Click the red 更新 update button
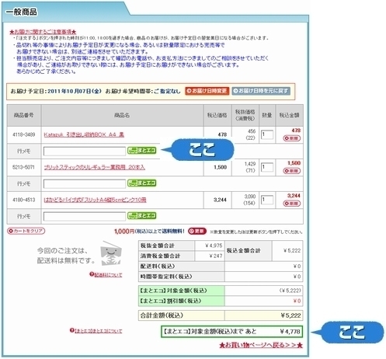The width and height of the screenshot is (386, 359). pos(197,231)
